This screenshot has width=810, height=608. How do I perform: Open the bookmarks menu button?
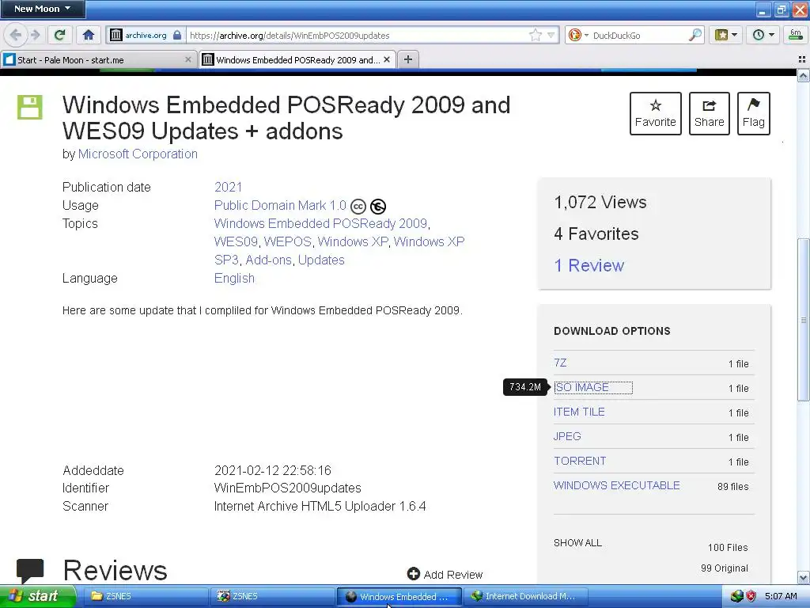pos(726,35)
